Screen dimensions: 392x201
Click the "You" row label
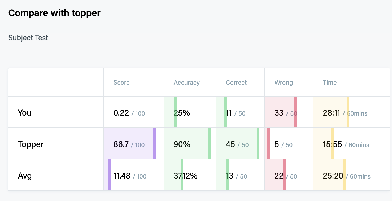pos(24,113)
